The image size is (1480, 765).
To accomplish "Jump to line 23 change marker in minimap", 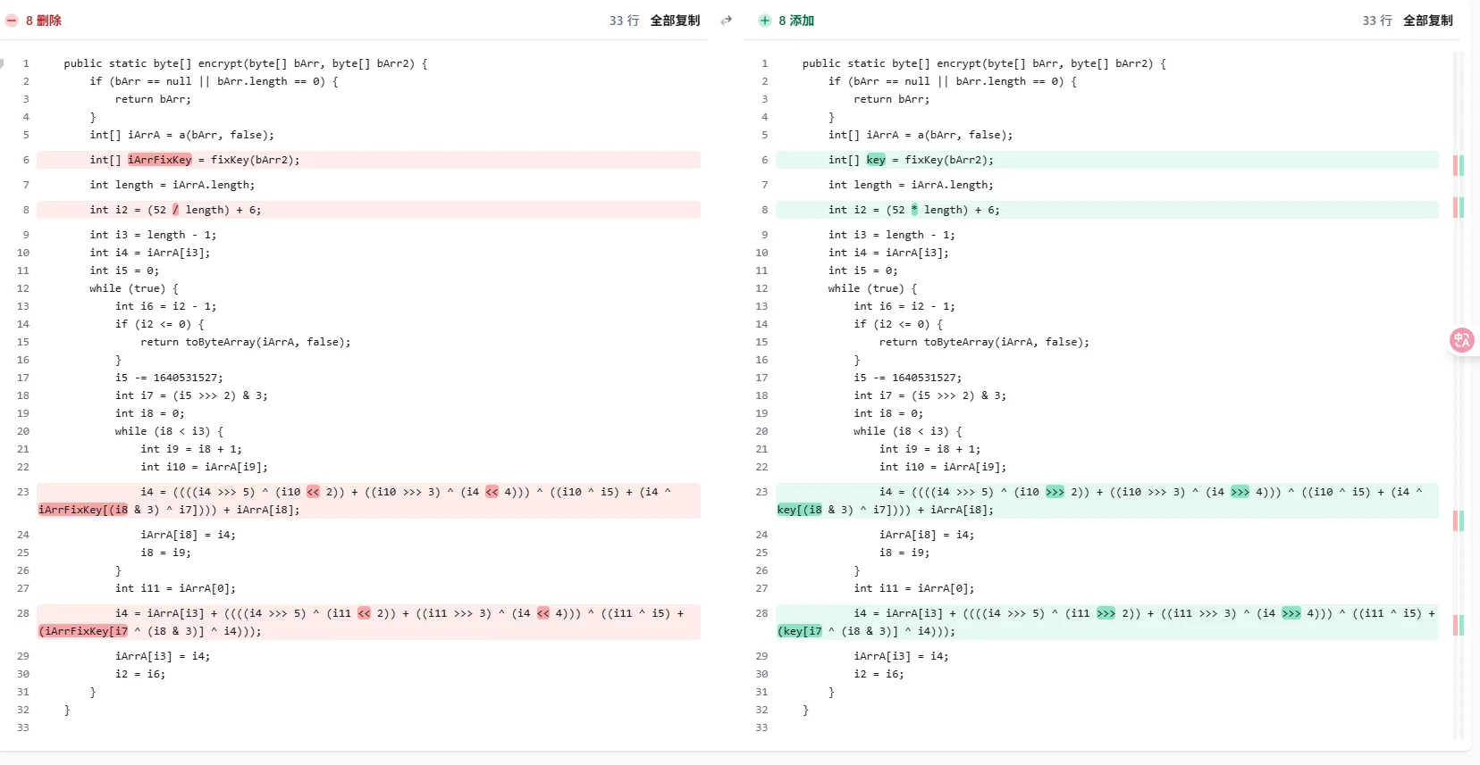I will click(x=1458, y=520).
